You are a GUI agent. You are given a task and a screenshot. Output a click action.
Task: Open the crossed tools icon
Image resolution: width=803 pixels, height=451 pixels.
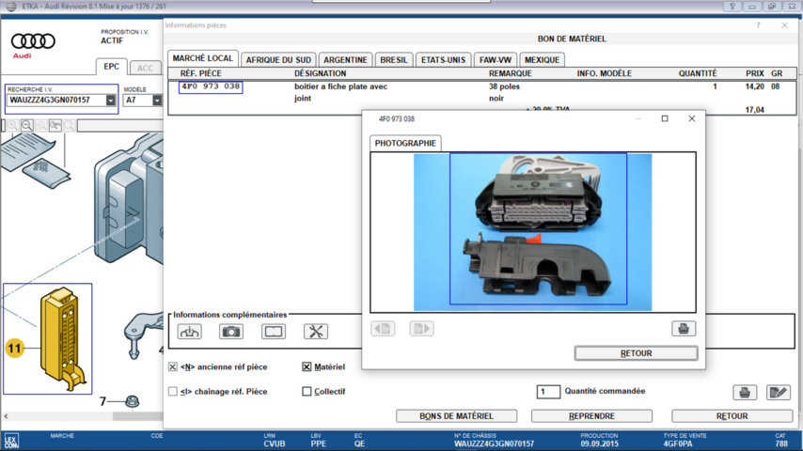point(316,332)
